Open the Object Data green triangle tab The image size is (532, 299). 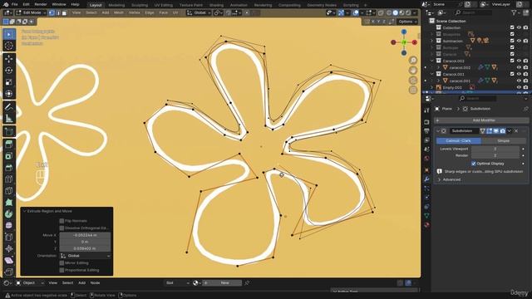point(426,216)
